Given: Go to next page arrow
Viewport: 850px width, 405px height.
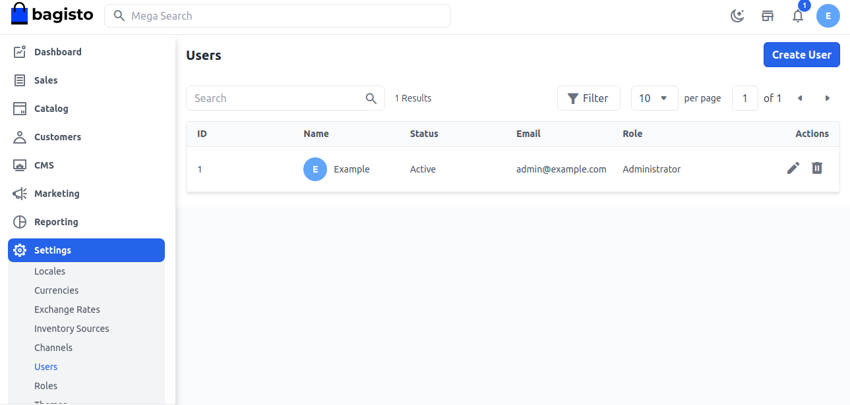Looking at the screenshot, I should pyautogui.click(x=827, y=98).
